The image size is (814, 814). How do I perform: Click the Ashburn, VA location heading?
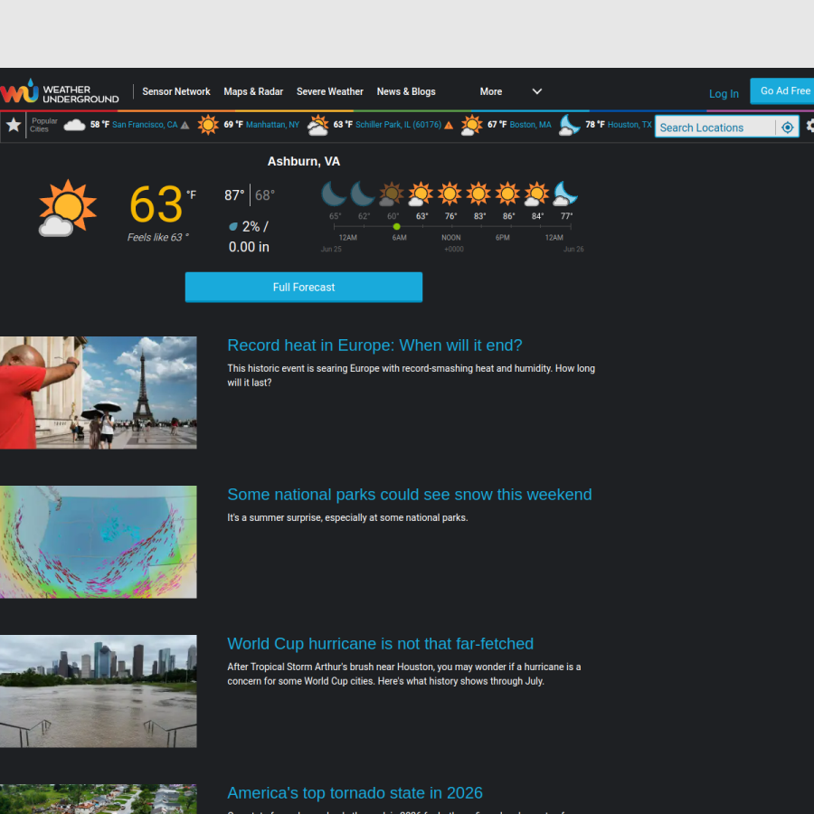pos(304,162)
